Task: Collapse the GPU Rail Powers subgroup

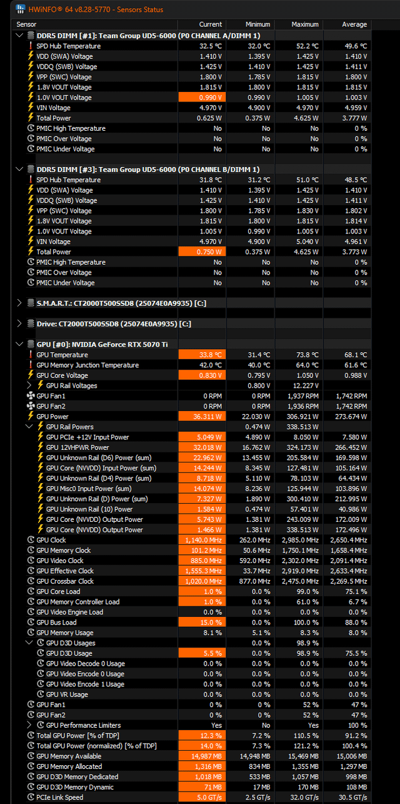Action: [x=29, y=427]
